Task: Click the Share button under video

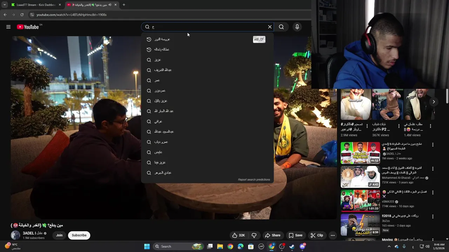Action: 273,235
